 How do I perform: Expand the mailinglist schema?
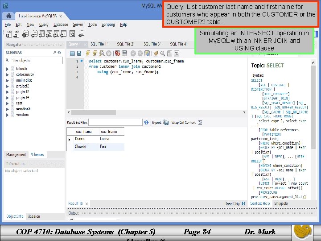click(7, 80)
